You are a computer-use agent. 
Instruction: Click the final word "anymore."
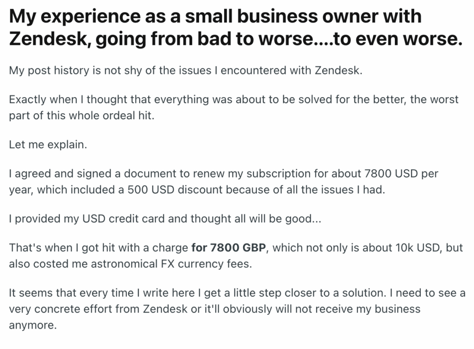click(x=32, y=325)
